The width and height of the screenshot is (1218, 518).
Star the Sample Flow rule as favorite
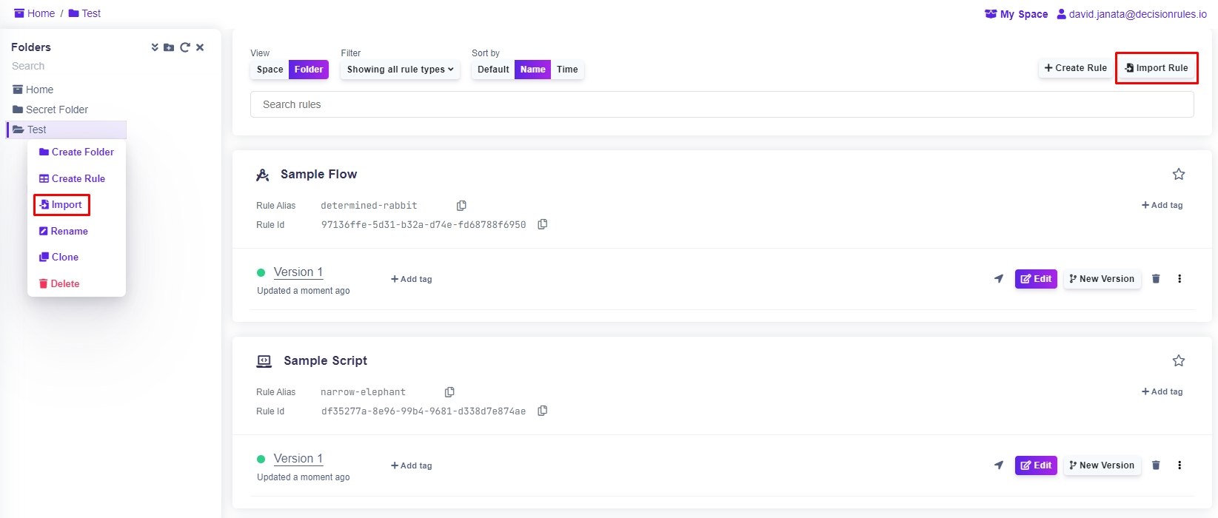[x=1179, y=175]
